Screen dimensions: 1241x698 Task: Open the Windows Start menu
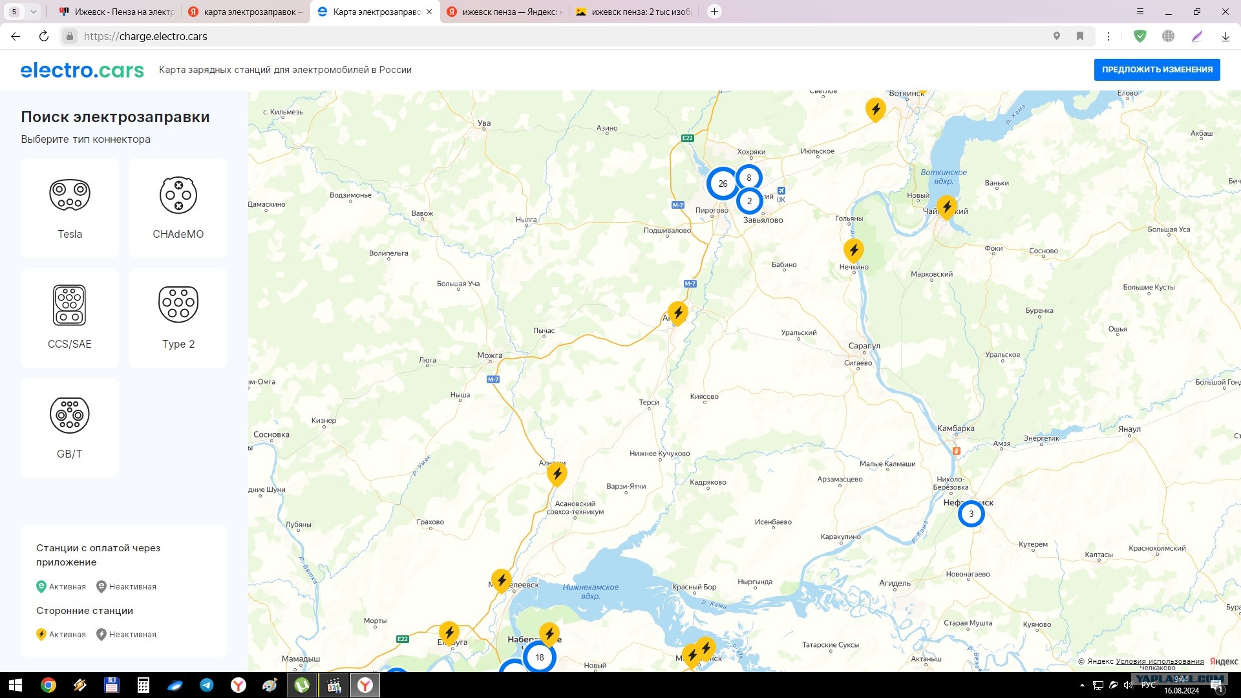tap(16, 685)
